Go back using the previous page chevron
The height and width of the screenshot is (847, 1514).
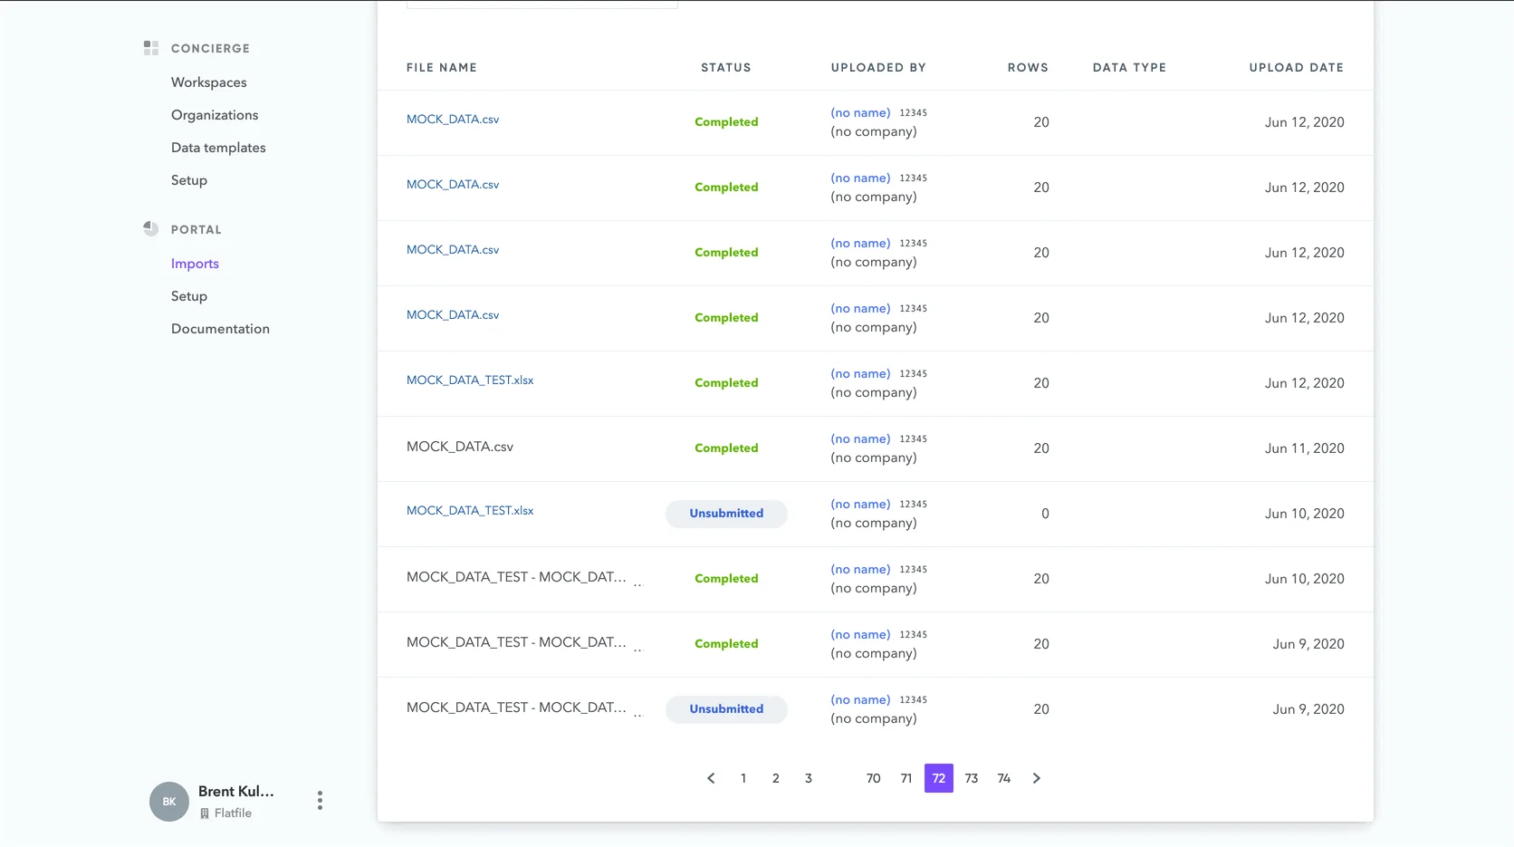[x=711, y=778]
